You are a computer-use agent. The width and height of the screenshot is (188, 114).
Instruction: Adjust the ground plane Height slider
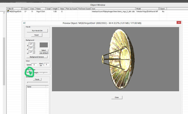pos(43,72)
